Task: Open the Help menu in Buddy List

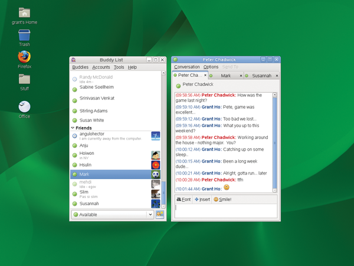Action: [132, 67]
